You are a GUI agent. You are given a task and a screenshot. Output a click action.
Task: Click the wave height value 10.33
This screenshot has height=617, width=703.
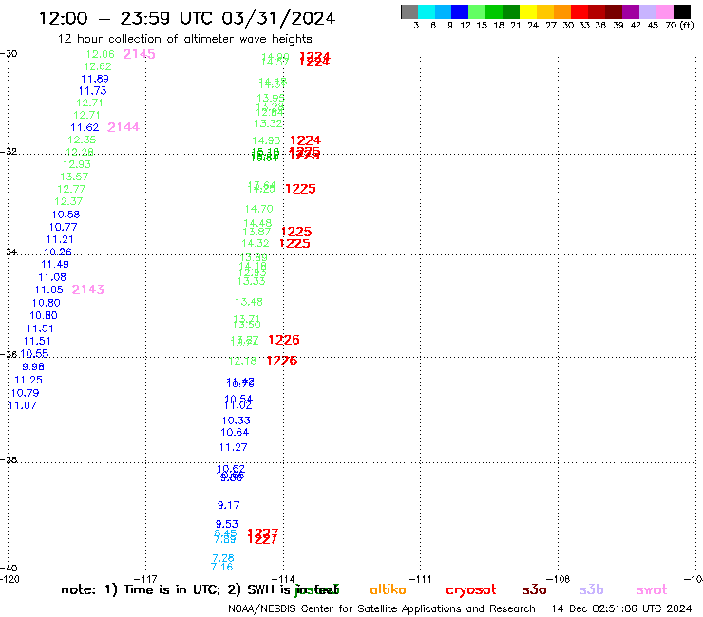point(237,421)
